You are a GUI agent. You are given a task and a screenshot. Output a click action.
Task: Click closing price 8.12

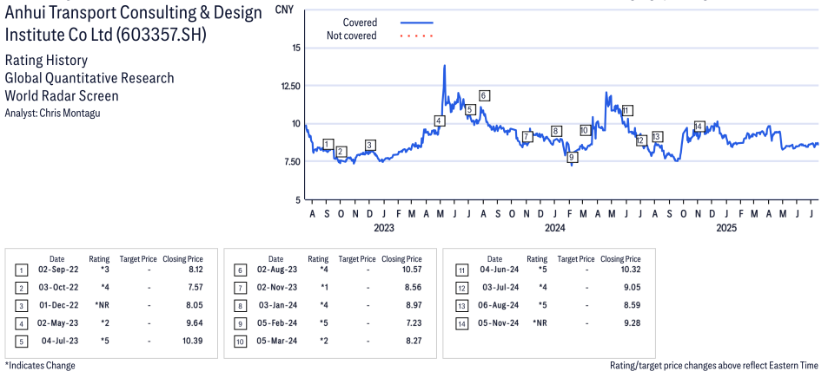coord(195,270)
